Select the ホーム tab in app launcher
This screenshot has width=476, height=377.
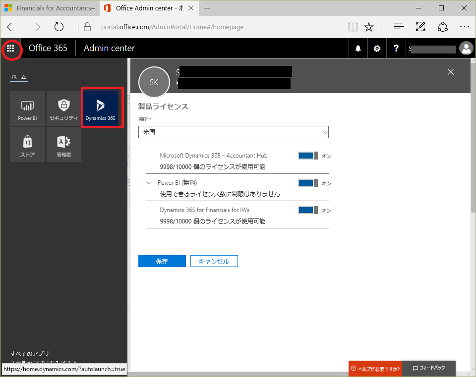(x=19, y=77)
